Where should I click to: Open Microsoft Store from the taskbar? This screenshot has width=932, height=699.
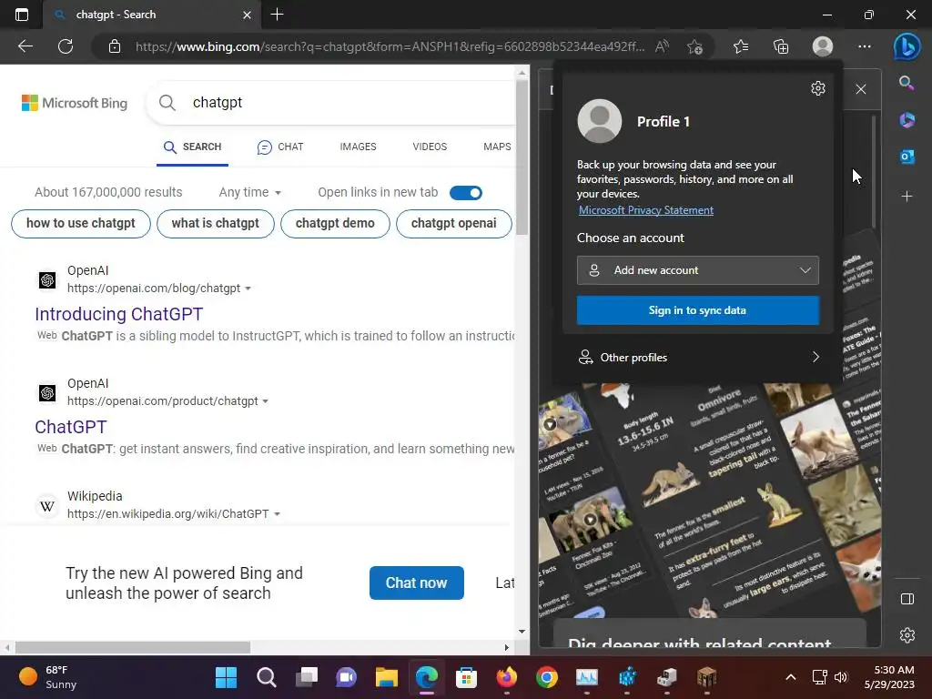click(x=467, y=677)
